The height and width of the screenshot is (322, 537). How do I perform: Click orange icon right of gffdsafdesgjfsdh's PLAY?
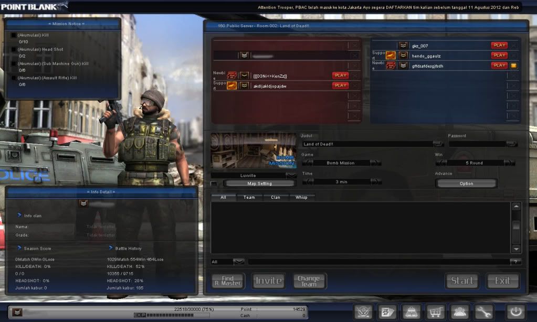pos(514,66)
